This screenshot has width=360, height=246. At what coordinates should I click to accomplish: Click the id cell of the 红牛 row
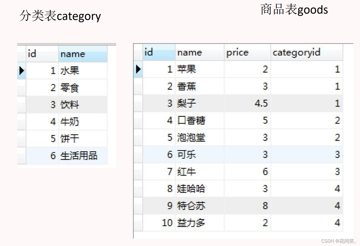click(159, 172)
